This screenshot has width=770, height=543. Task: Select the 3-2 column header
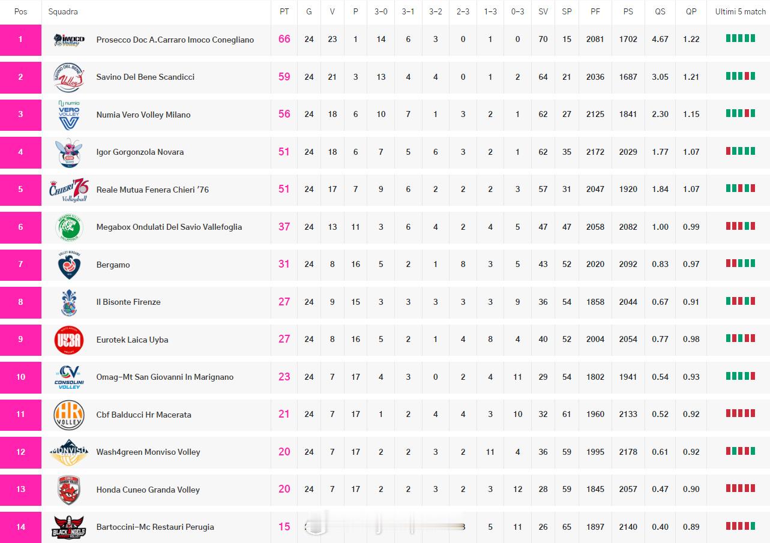click(x=436, y=11)
